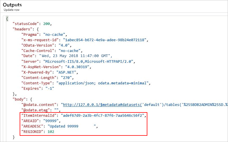The width and height of the screenshot is (228, 142).
Task: Select the AREADESC value "Updated 99999"
Action: (72, 126)
